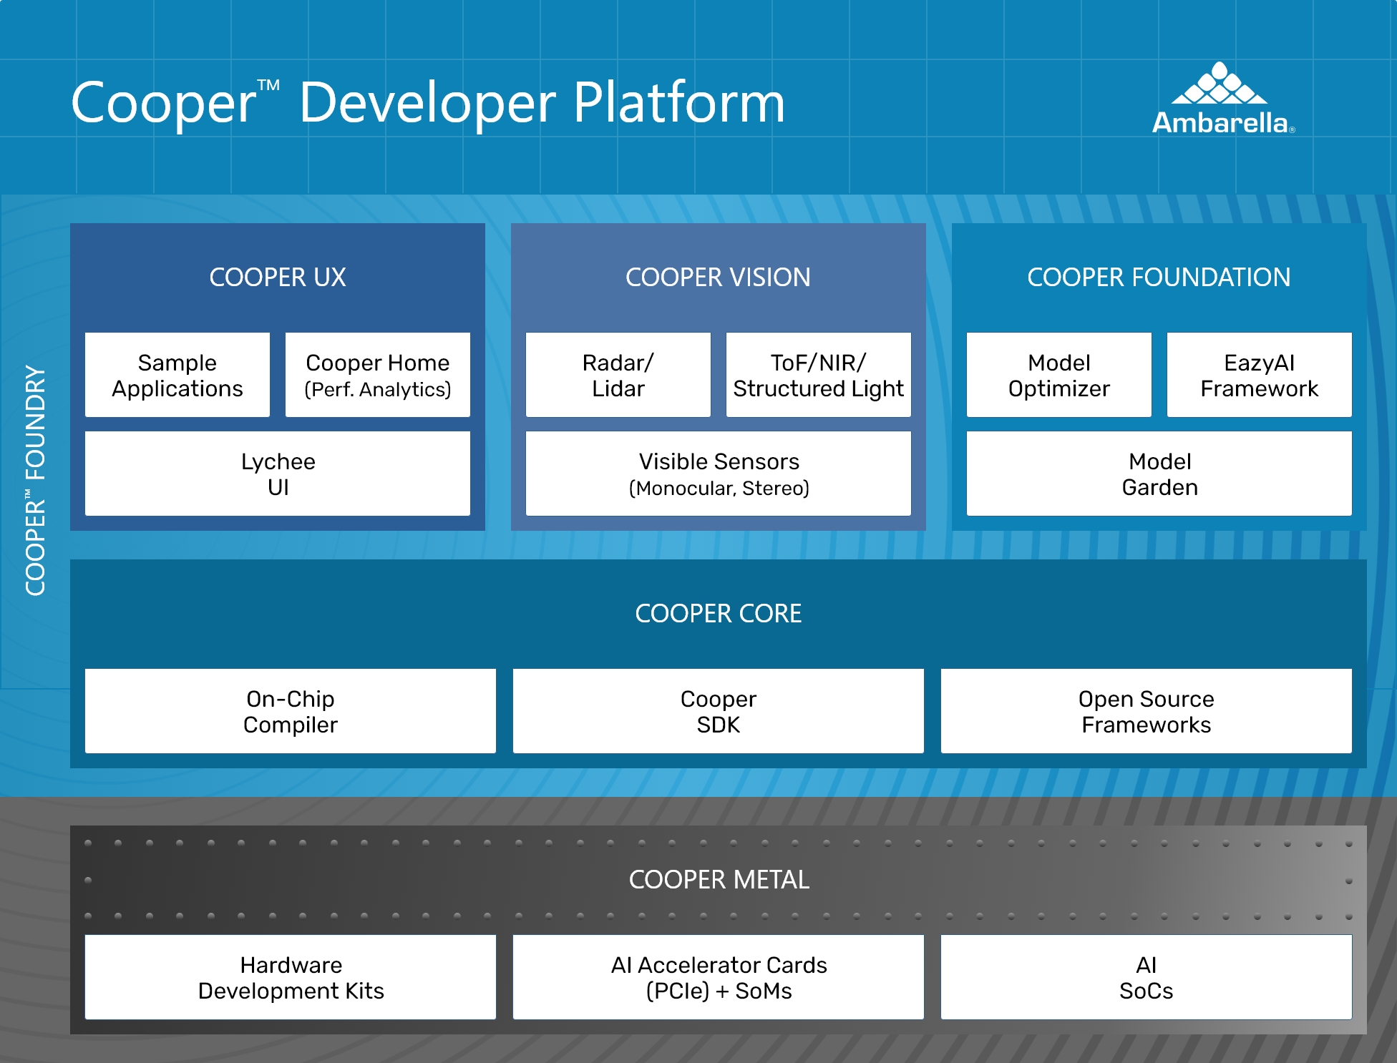Open Cooper Home Perf. Analytics box
The height and width of the screenshot is (1063, 1397).
pyautogui.click(x=378, y=375)
